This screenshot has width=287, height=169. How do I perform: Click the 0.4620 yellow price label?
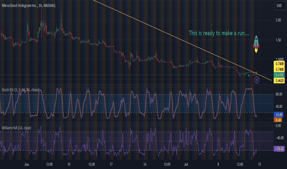click(279, 81)
